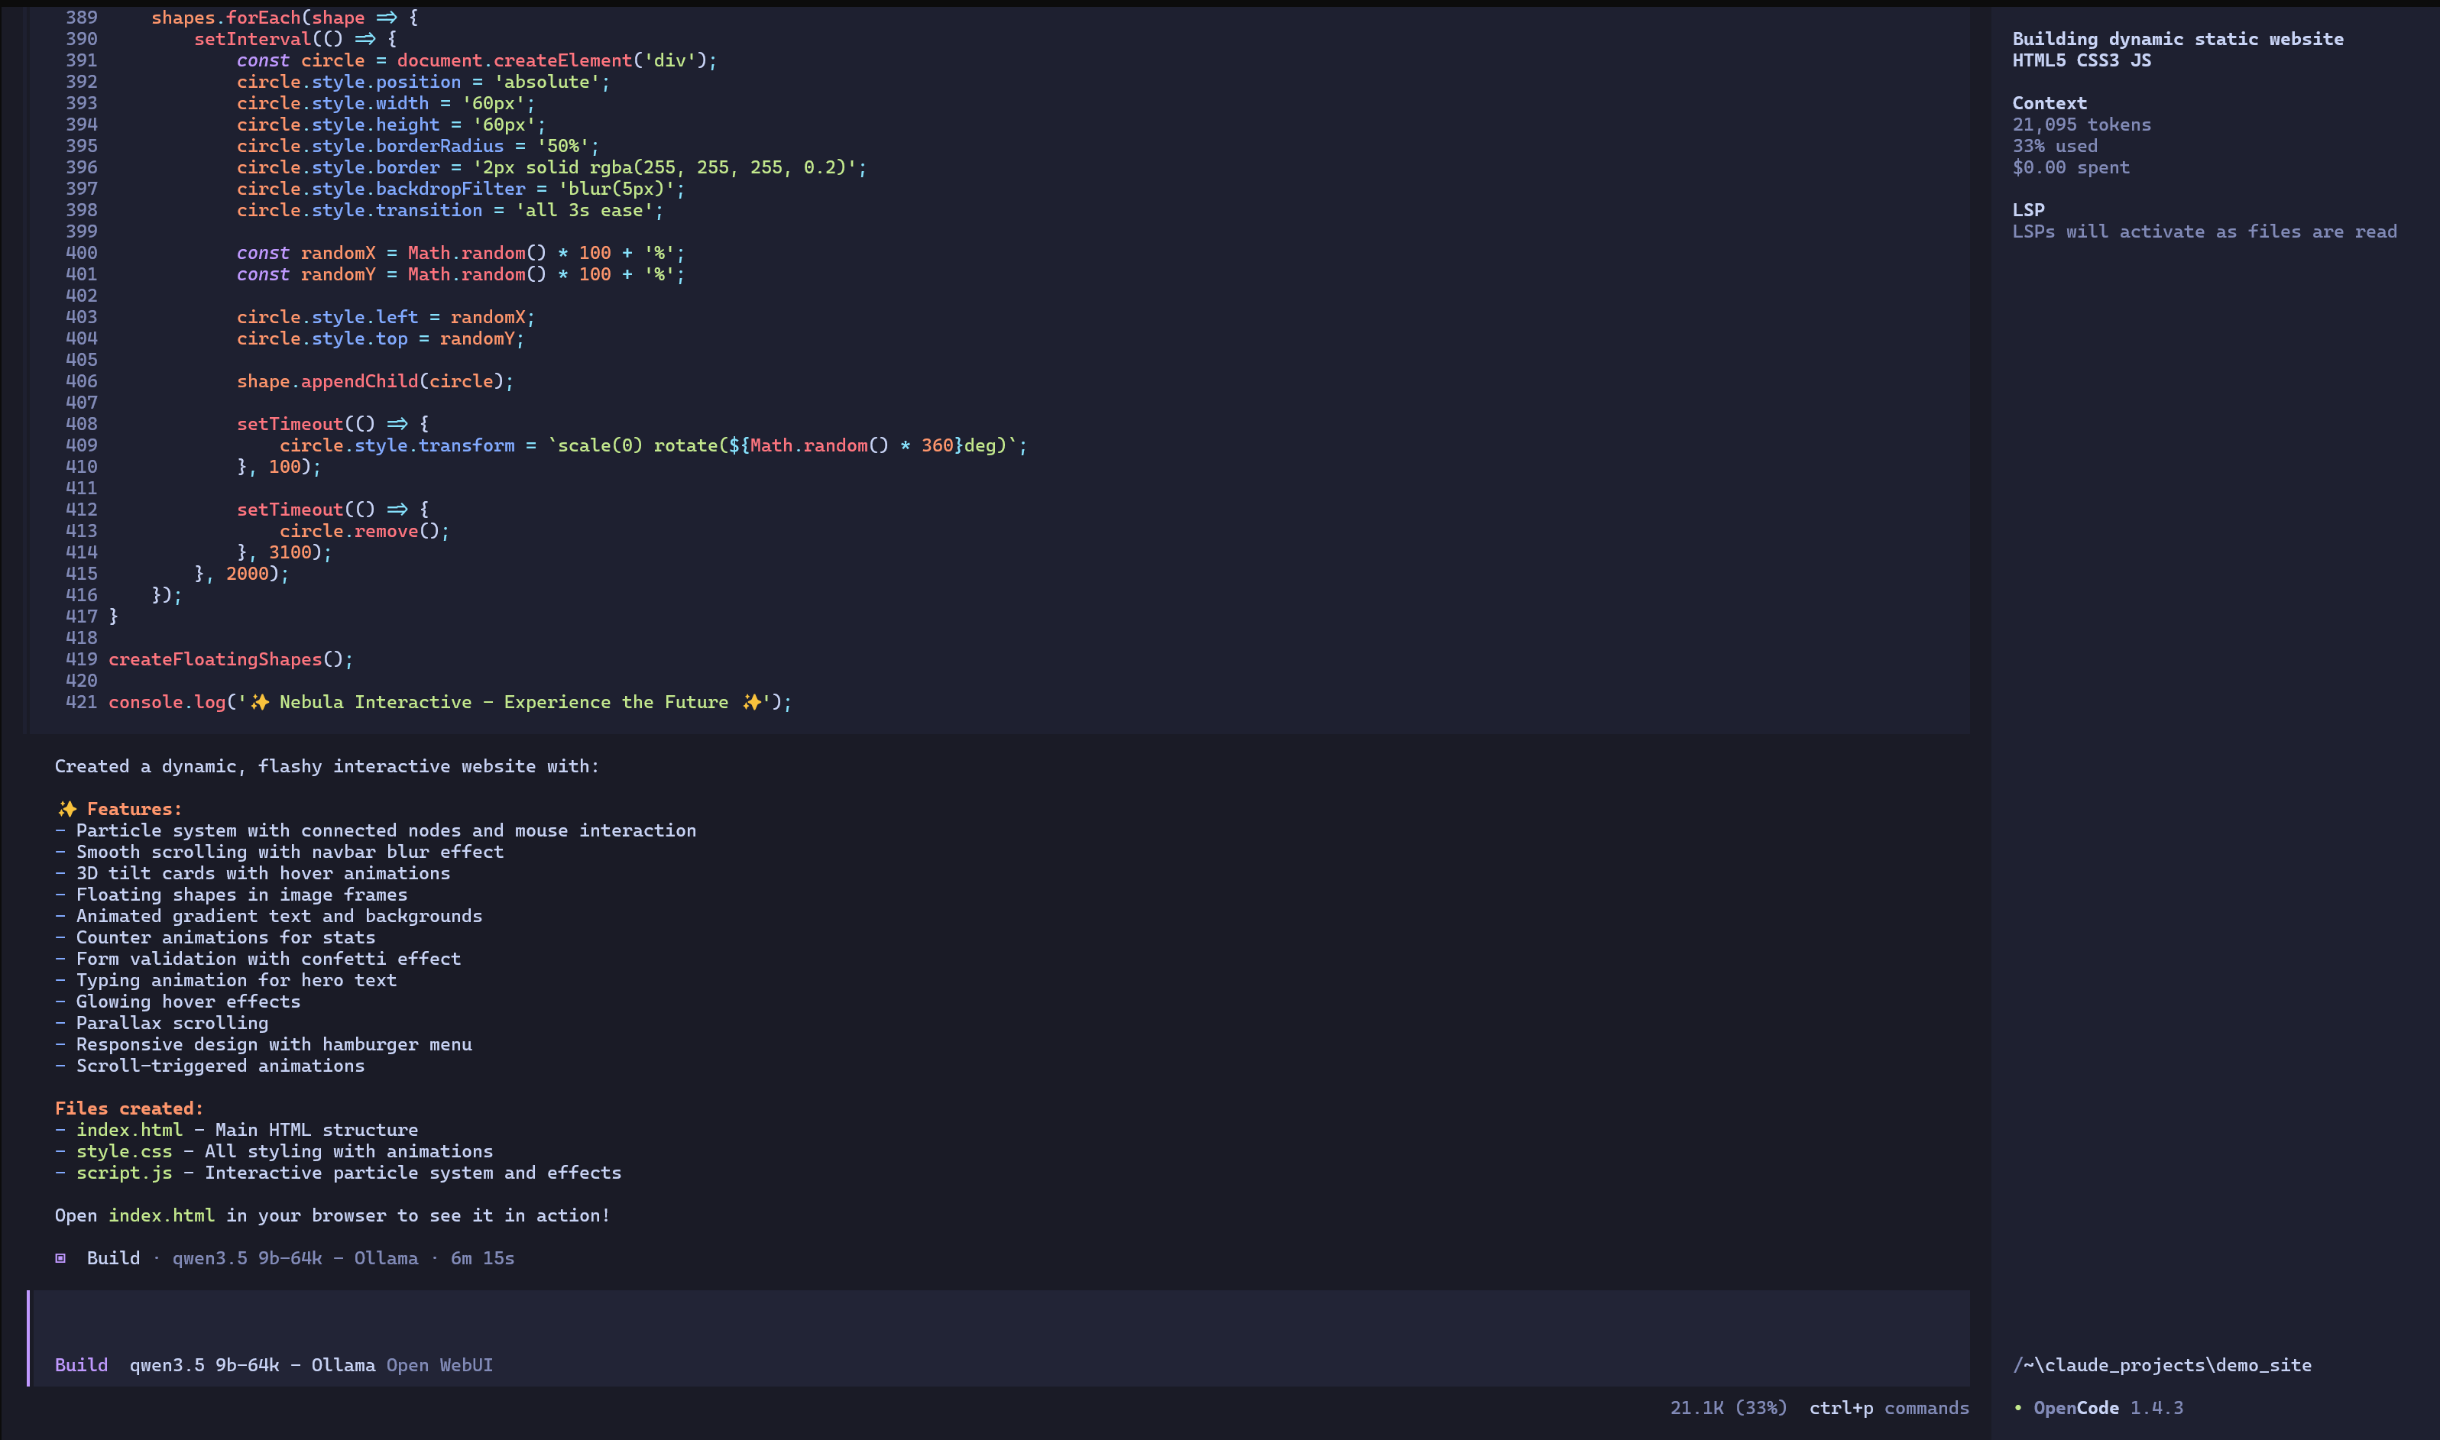
Task: Click the demo_site working directory path
Action: pos(2163,1365)
